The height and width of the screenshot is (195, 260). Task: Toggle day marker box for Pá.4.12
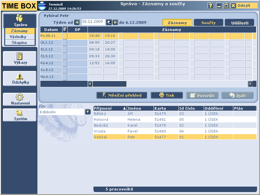click(65, 63)
